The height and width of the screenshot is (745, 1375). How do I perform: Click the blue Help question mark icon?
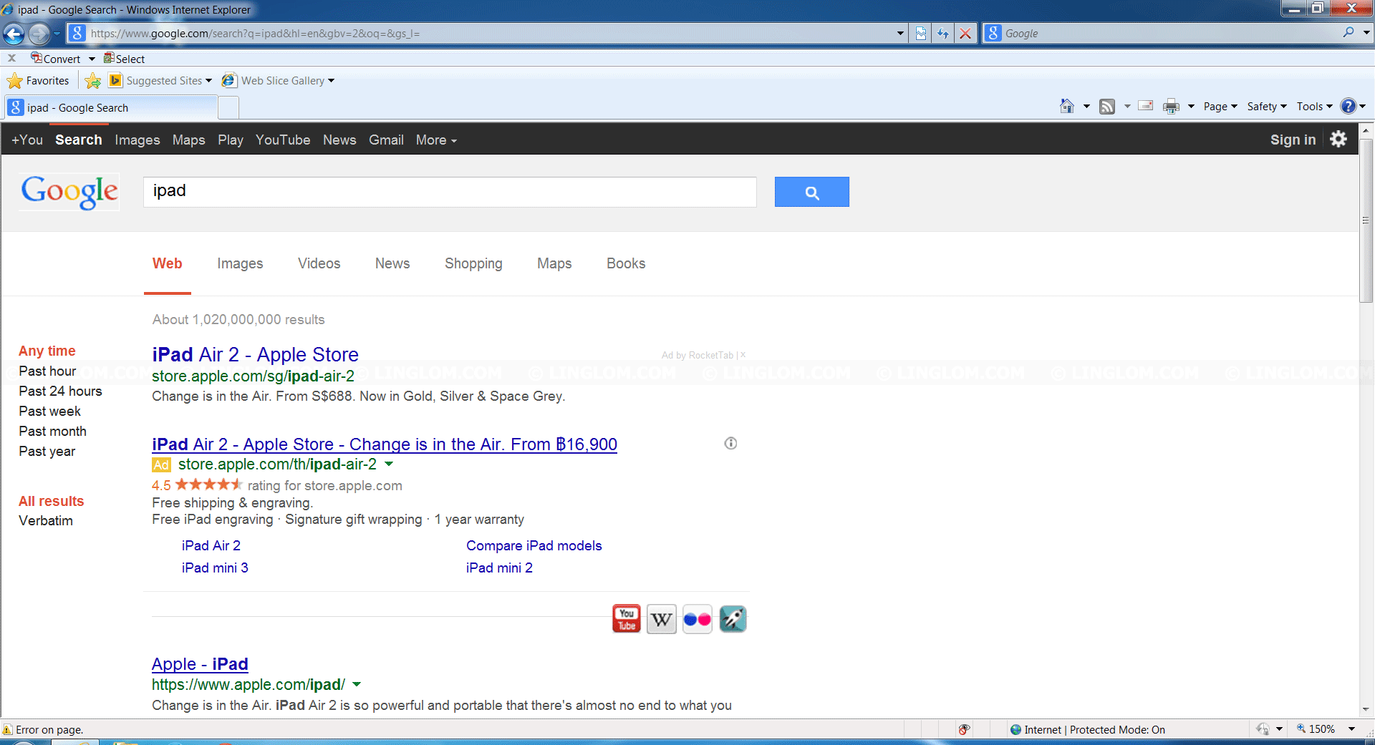coord(1349,106)
